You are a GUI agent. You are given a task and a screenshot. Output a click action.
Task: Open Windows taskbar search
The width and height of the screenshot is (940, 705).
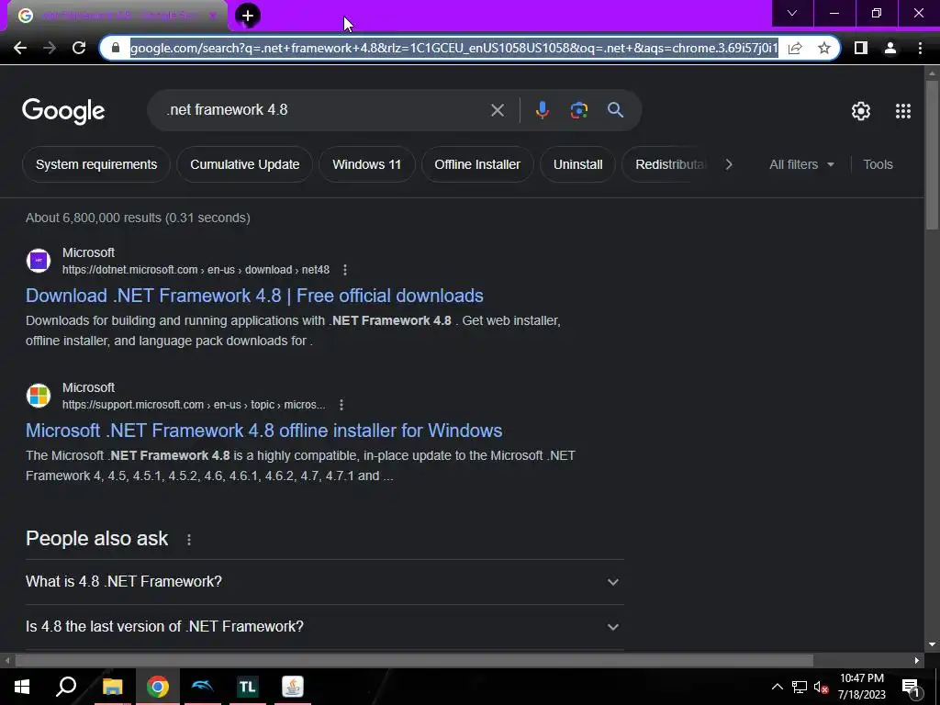pyautogui.click(x=66, y=687)
